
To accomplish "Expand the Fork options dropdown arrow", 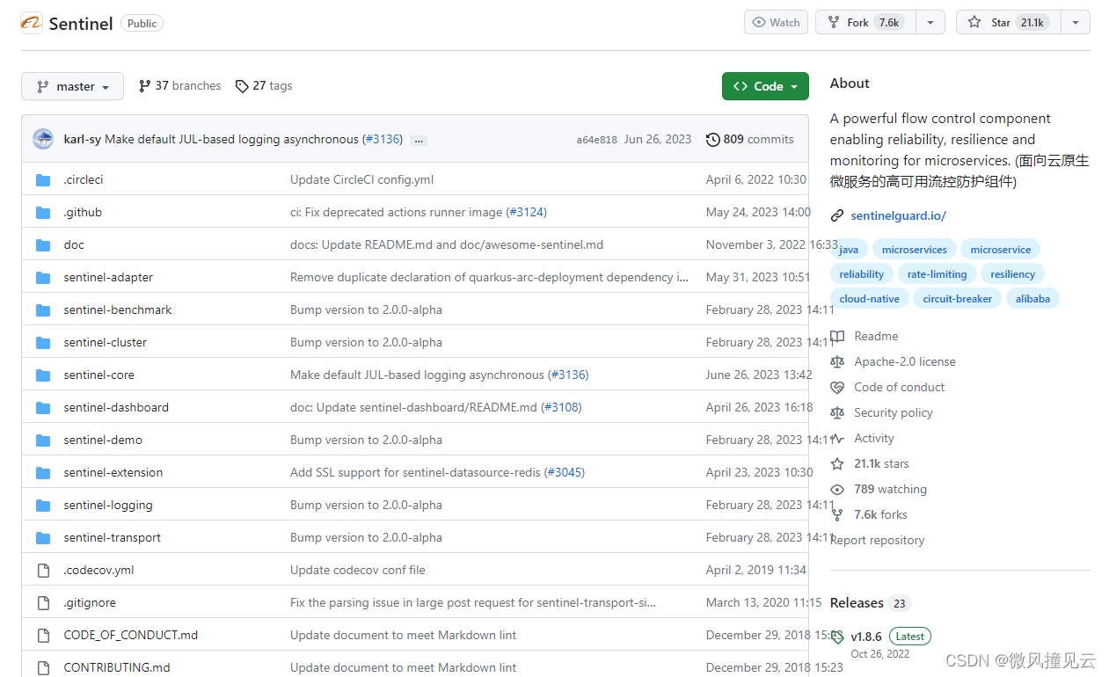I will [x=930, y=23].
